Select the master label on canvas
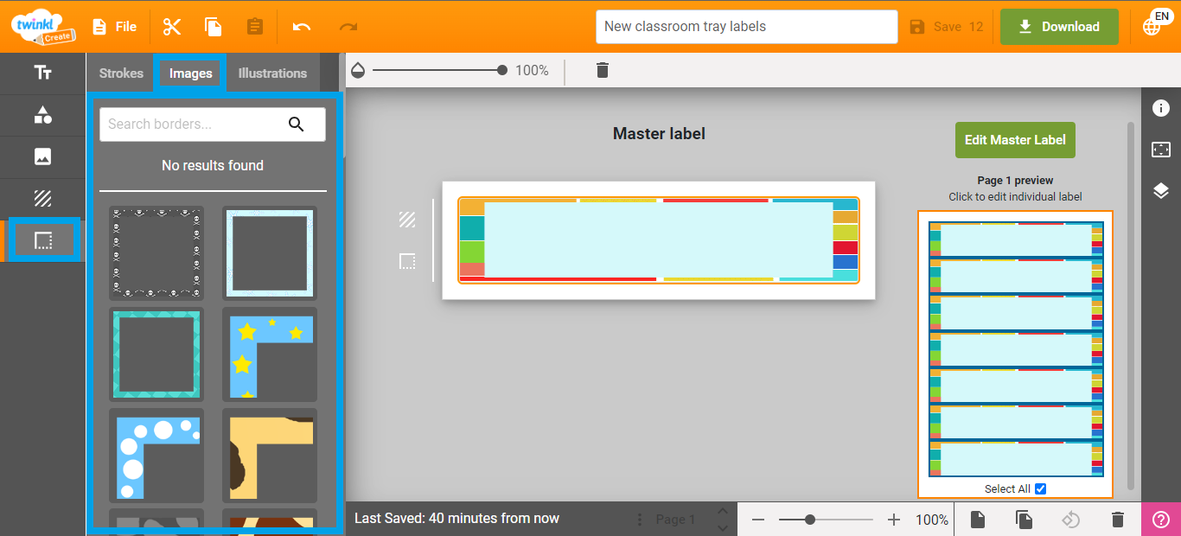This screenshot has width=1181, height=536. pyautogui.click(x=659, y=240)
